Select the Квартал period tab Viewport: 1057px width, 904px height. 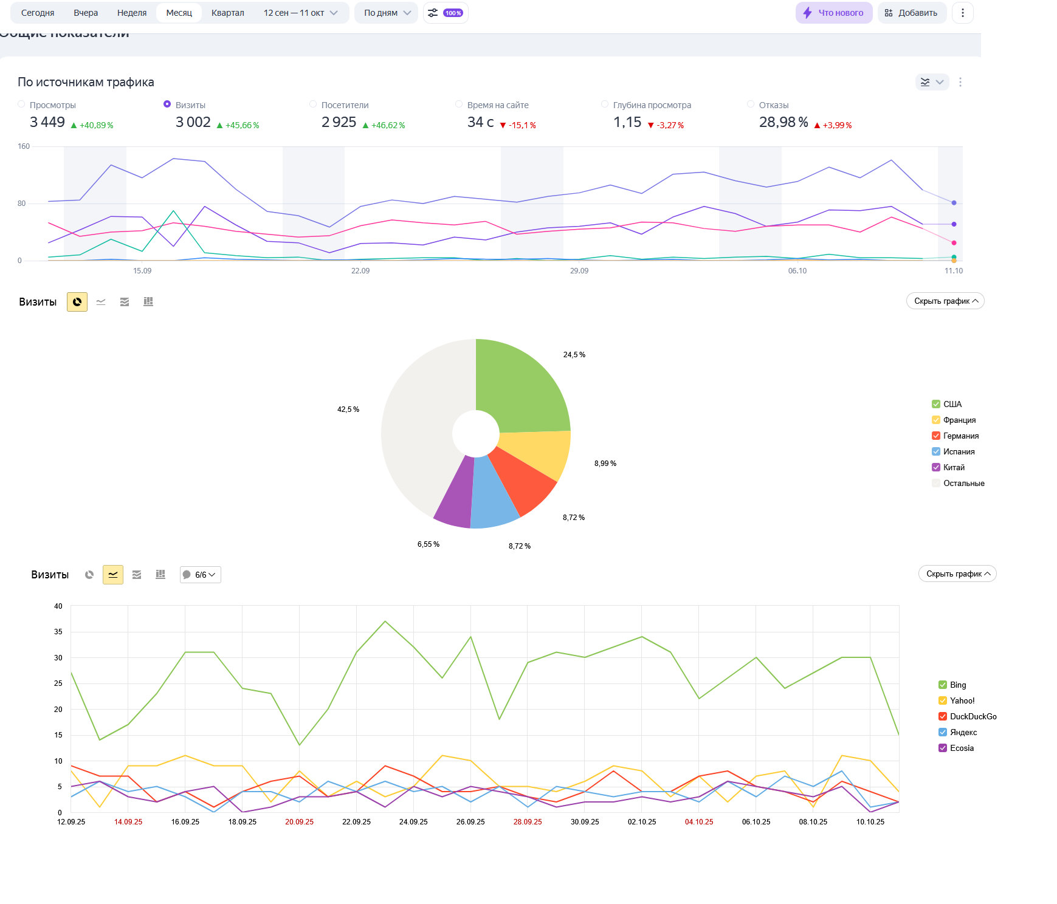pyautogui.click(x=228, y=13)
